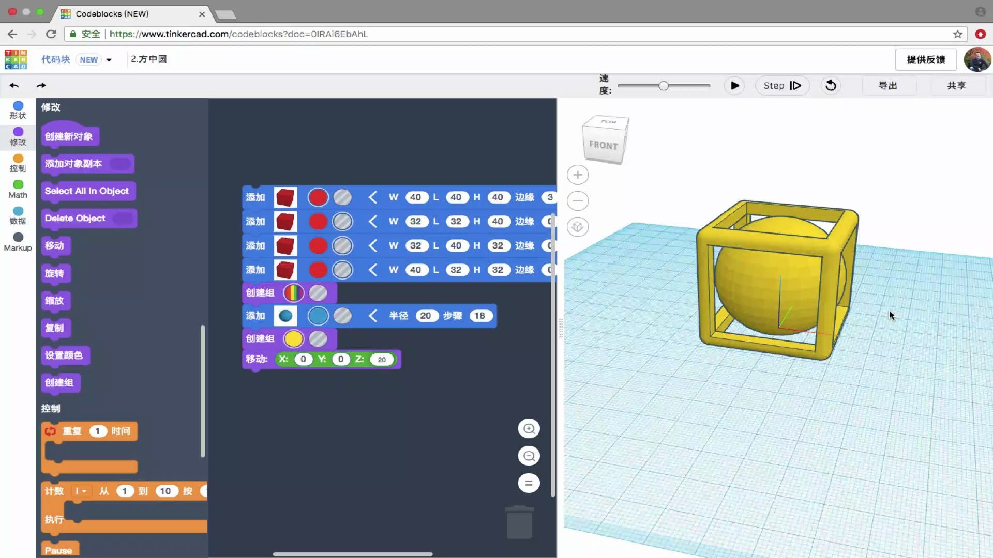993x558 pixels.
Task: Click the 数据 data panel icon
Action: [18, 211]
